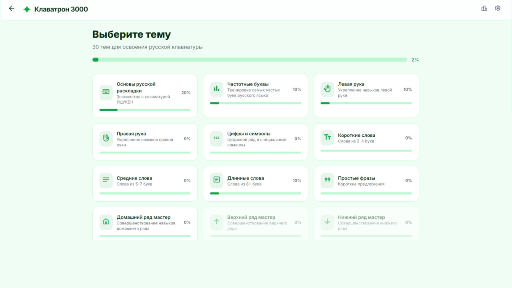Screen dimensions: 512x288
Task: Click the overall 2% progress bar
Action: [x=250, y=59]
